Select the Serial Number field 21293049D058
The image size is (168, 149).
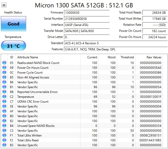click(87, 19)
